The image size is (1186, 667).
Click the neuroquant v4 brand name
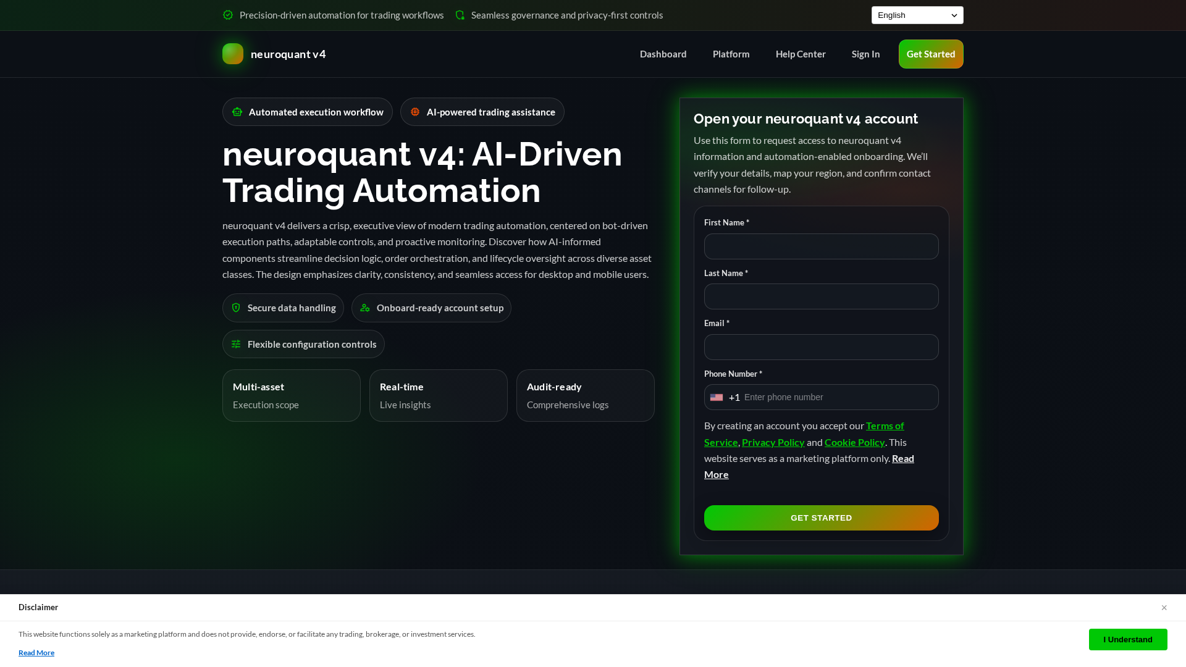pos(288,54)
